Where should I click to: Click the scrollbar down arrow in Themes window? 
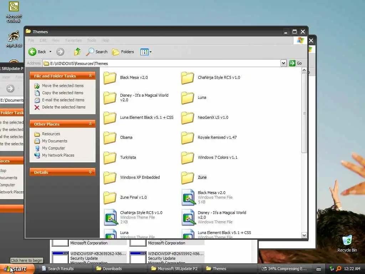(x=304, y=235)
